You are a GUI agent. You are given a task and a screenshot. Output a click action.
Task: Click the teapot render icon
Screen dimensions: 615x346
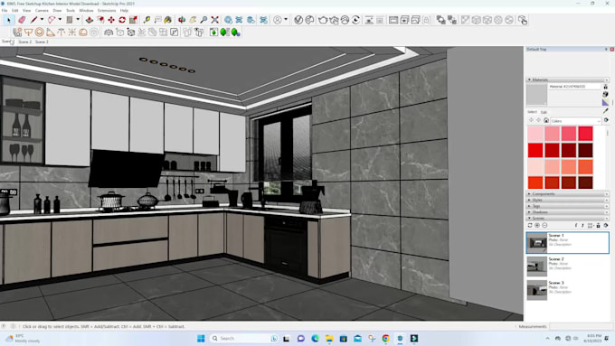pos(323,20)
